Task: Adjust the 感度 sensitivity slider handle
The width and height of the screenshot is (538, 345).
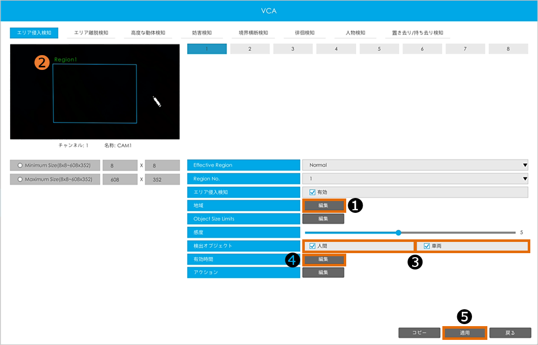Action: click(398, 233)
